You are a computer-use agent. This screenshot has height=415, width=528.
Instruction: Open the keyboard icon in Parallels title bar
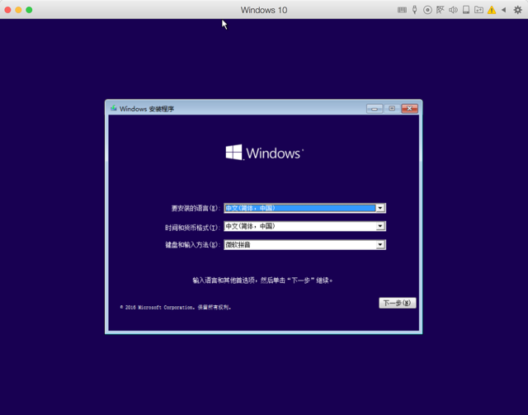click(x=402, y=10)
